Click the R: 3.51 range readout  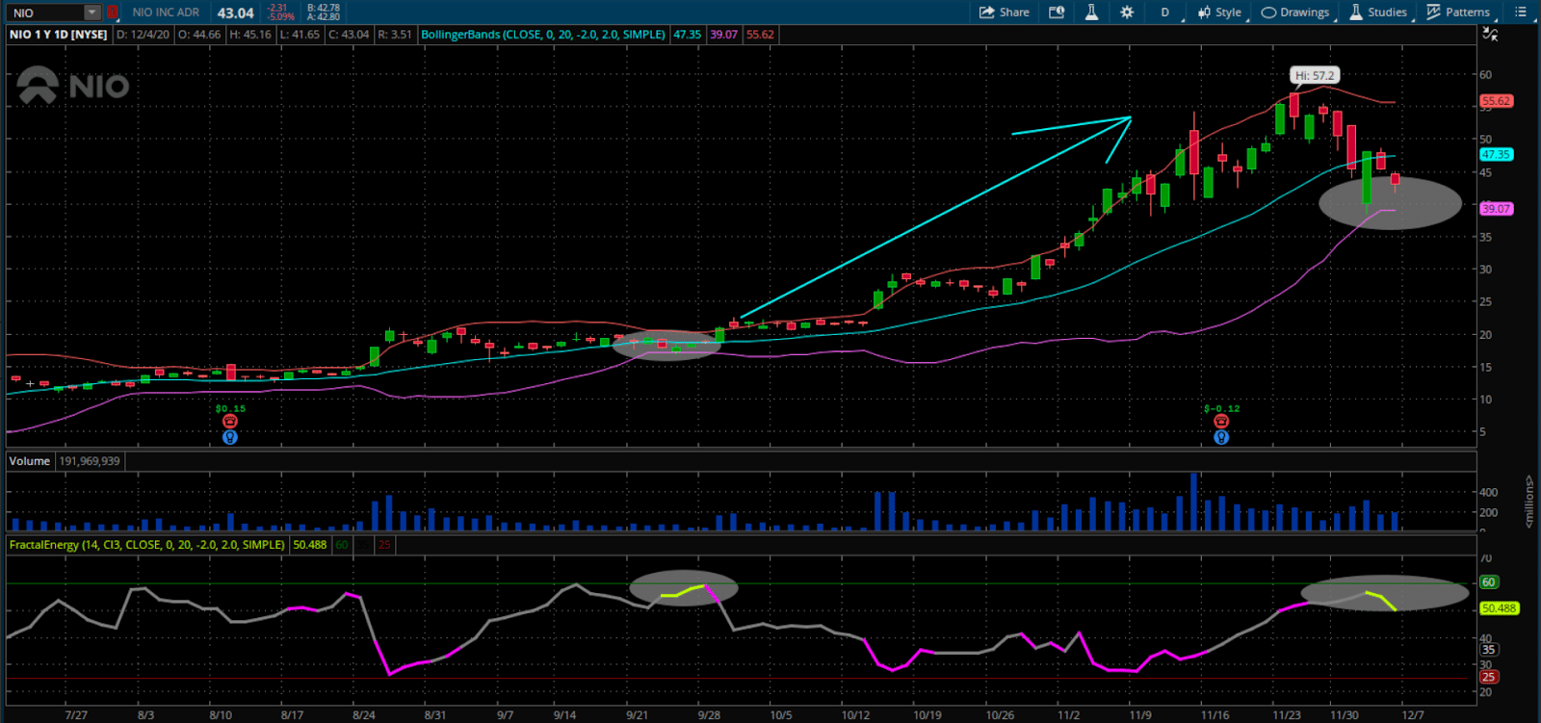395,35
